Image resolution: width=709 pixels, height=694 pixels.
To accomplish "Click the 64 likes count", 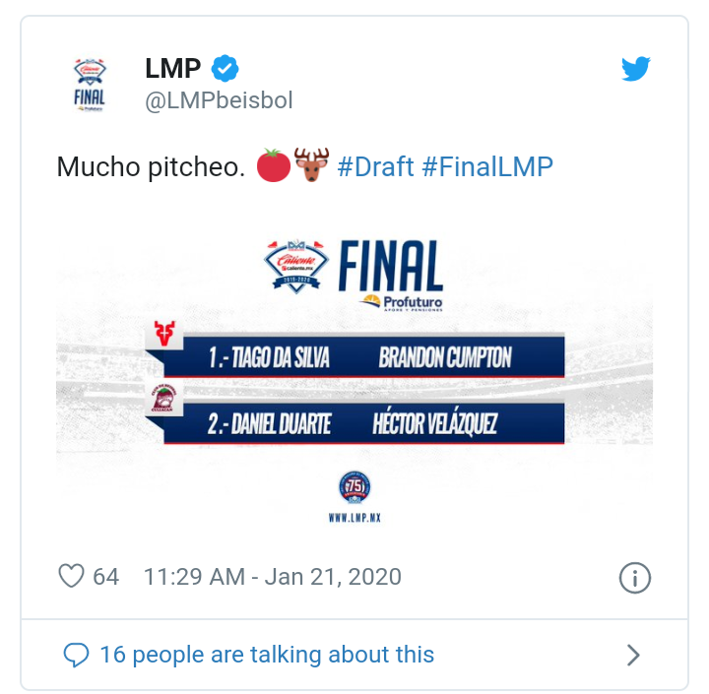I will 105,576.
